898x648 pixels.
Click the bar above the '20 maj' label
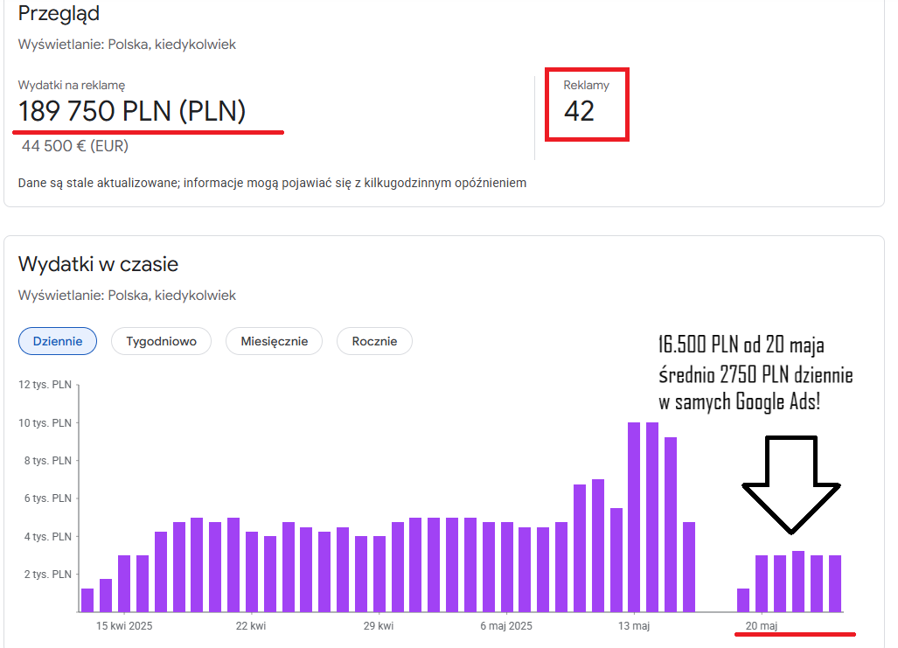coord(762,584)
